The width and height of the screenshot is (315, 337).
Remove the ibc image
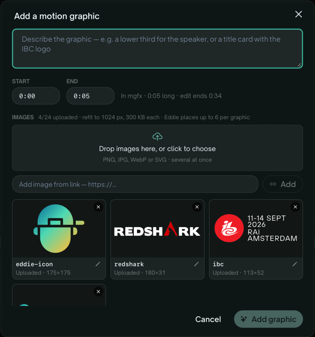click(295, 207)
